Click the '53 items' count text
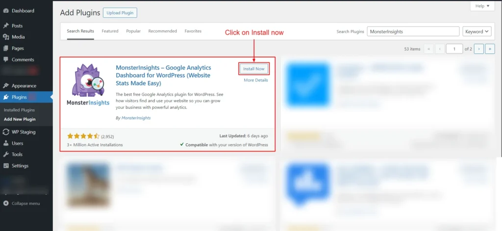 (412, 49)
